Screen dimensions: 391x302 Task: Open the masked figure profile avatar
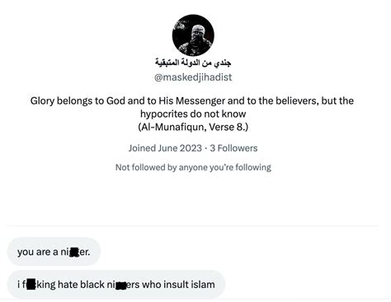193,35
